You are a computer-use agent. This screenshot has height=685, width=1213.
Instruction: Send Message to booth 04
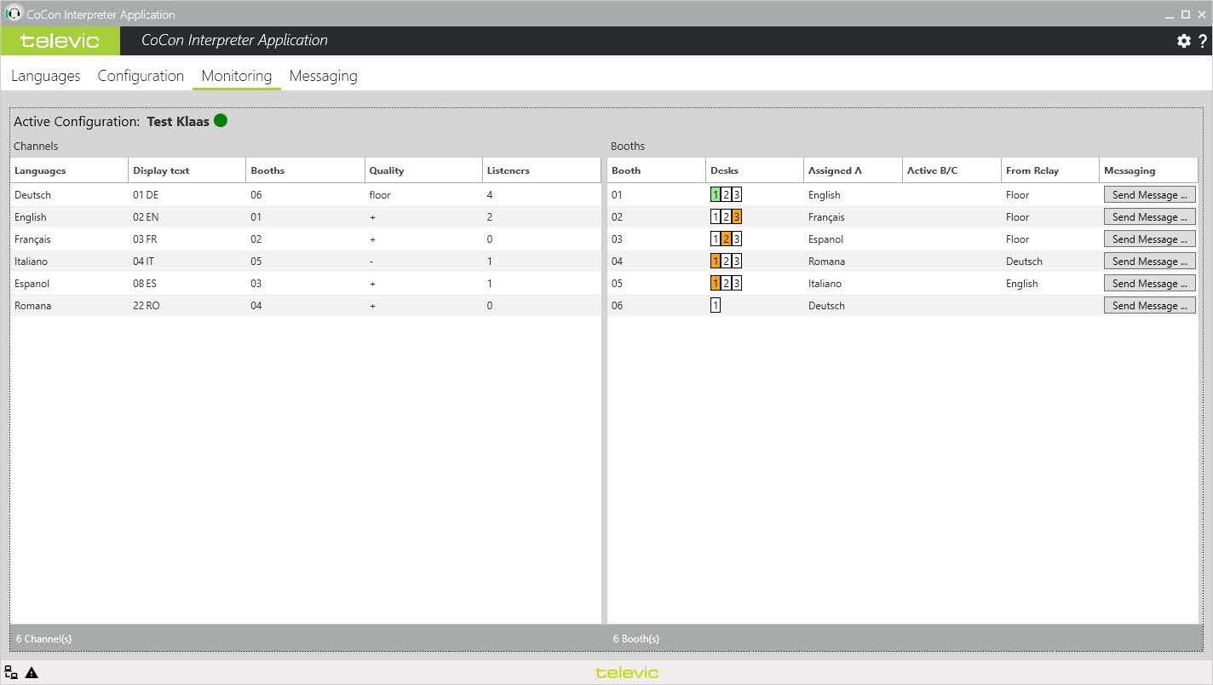[1150, 262]
